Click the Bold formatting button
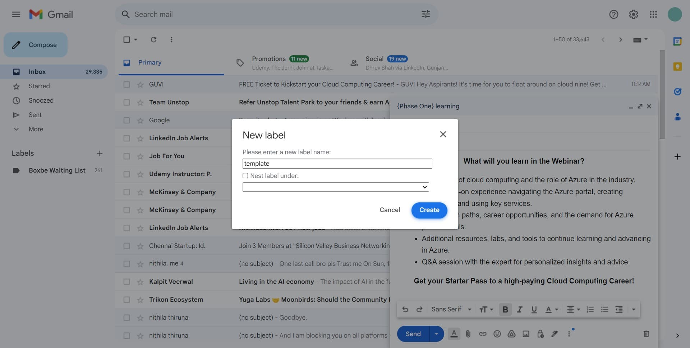 505,309
